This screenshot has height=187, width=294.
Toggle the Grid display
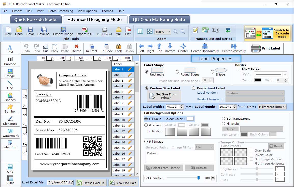click(x=10, y=169)
